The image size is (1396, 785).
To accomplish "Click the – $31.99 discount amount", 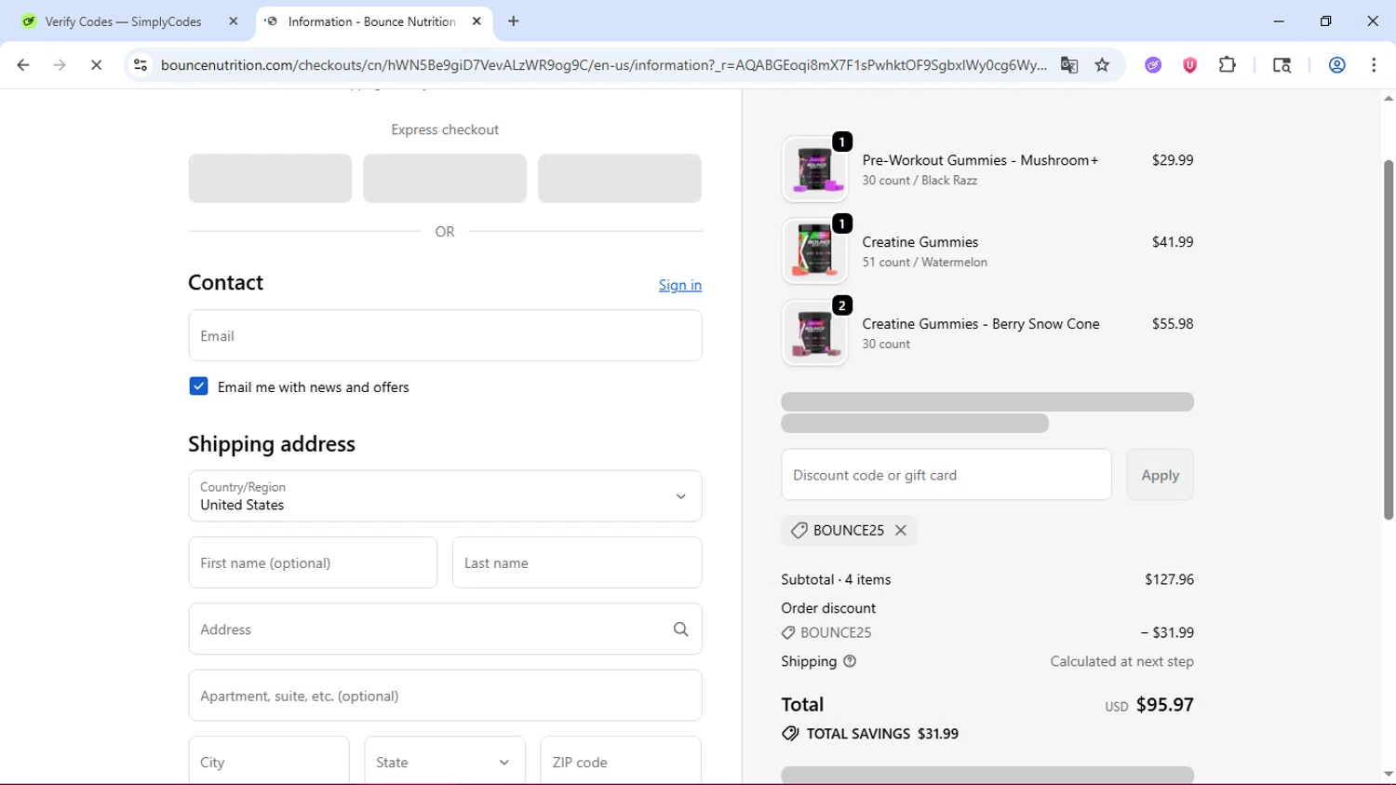I will tap(1167, 632).
